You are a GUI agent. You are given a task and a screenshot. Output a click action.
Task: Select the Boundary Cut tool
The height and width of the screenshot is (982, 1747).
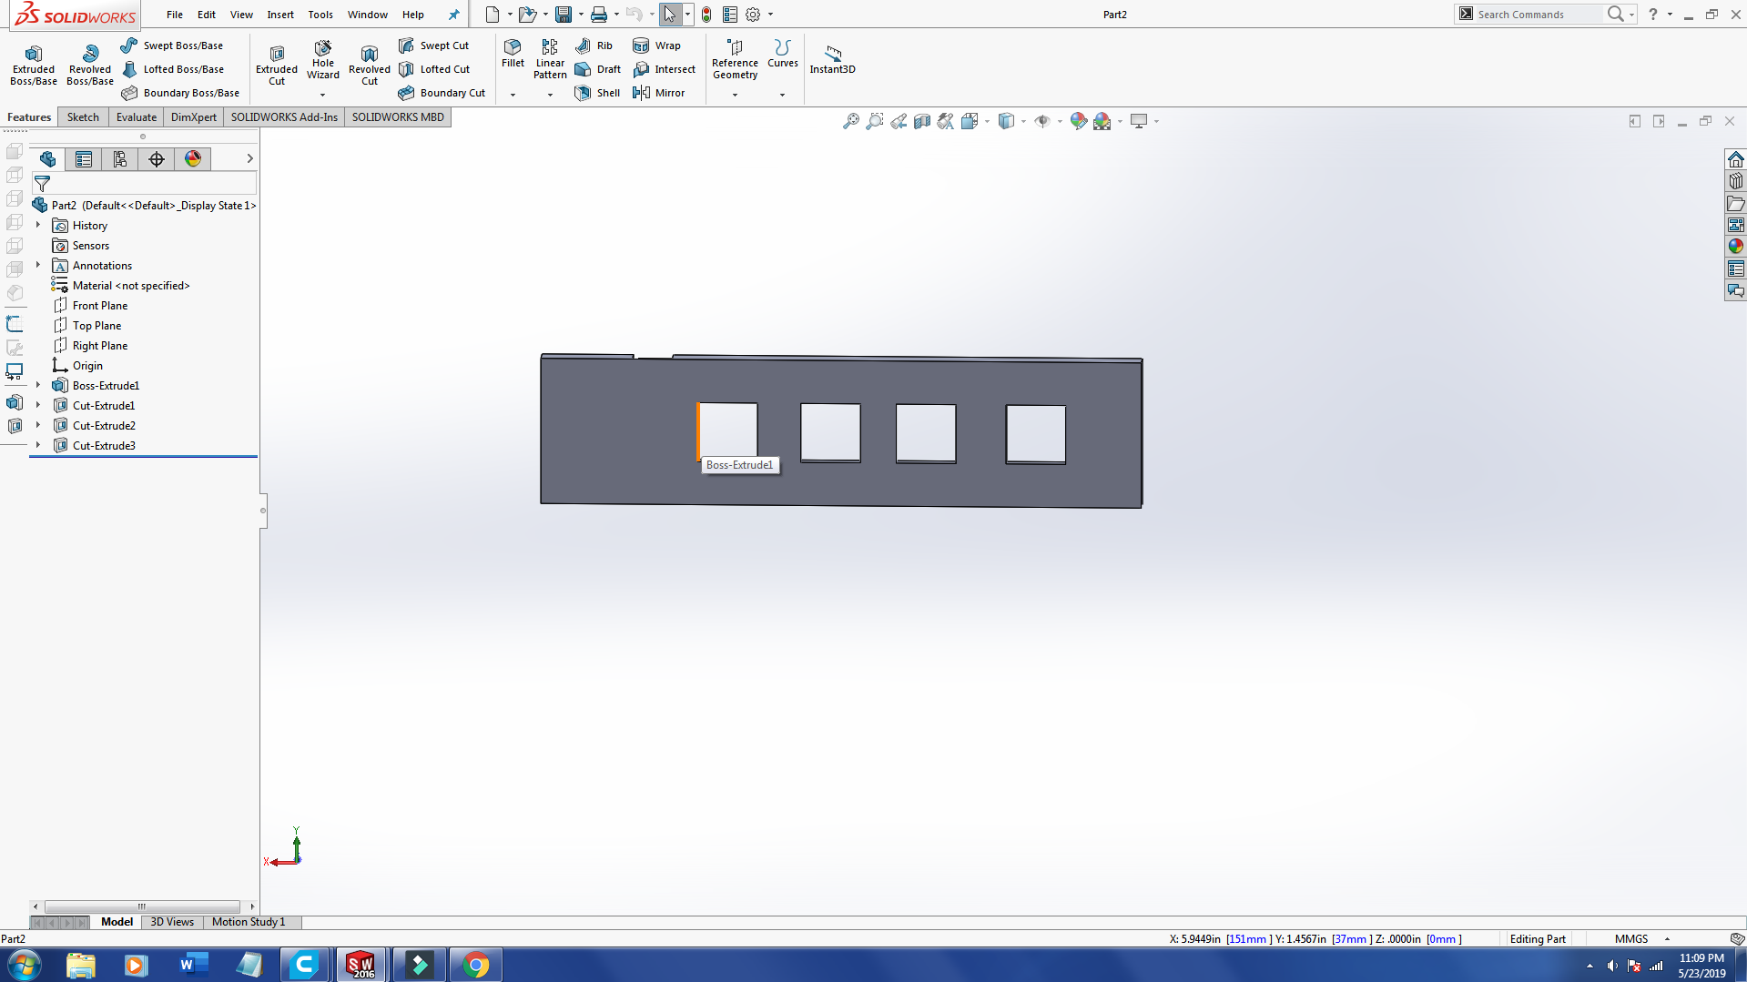coord(442,93)
